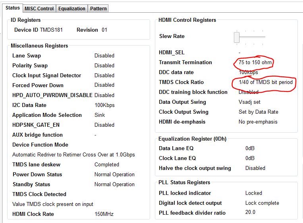
Task: Open the Equalization tab
Action: pos(72,9)
